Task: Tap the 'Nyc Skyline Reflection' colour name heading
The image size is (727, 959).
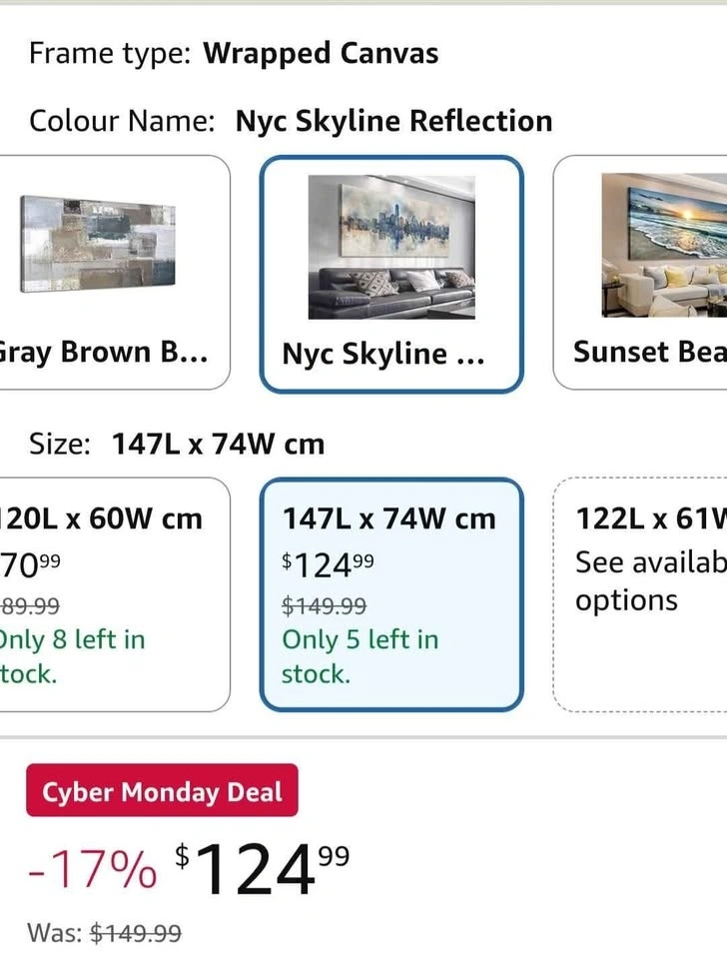Action: tap(393, 121)
